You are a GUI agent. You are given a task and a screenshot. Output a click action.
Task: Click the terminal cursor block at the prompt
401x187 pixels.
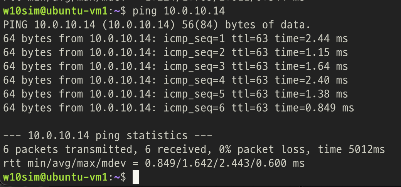[x=136, y=177]
